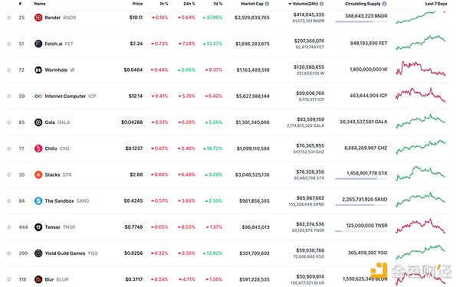Click the Stacks circulating supply progress bar
This screenshot has height=287, width=460.
361,178
